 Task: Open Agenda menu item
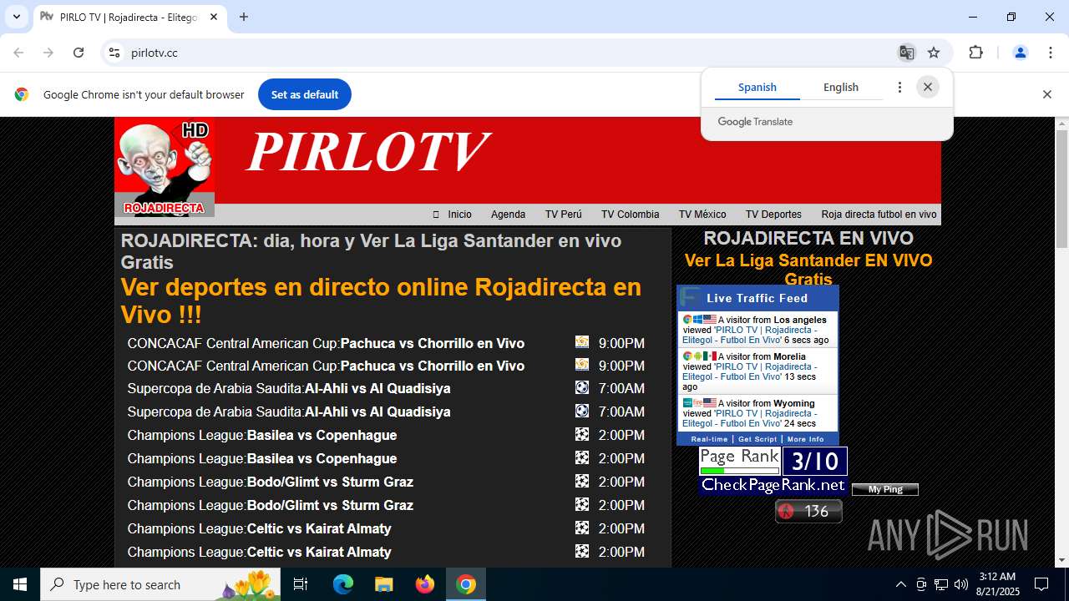click(508, 215)
